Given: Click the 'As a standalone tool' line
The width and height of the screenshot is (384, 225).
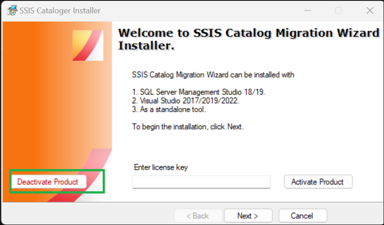Looking at the screenshot, I should point(169,109).
